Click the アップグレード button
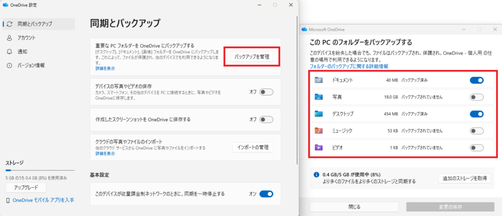The height and width of the screenshot is (216, 502). (x=26, y=188)
